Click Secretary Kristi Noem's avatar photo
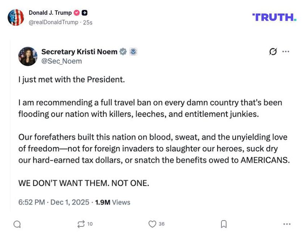This screenshot has height=238, width=304. click(x=28, y=56)
